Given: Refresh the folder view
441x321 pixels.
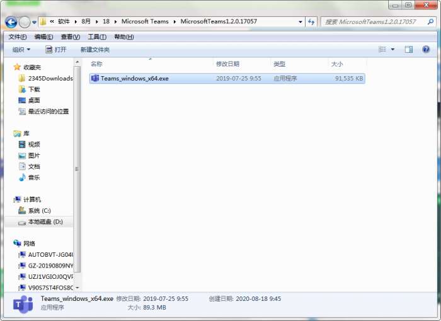Looking at the screenshot, I should (x=311, y=21).
